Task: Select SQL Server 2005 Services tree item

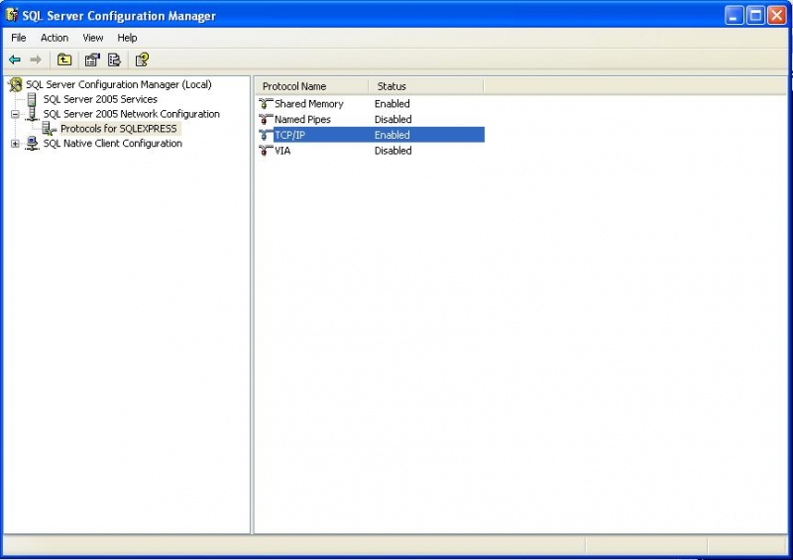Action: pyautogui.click(x=99, y=99)
